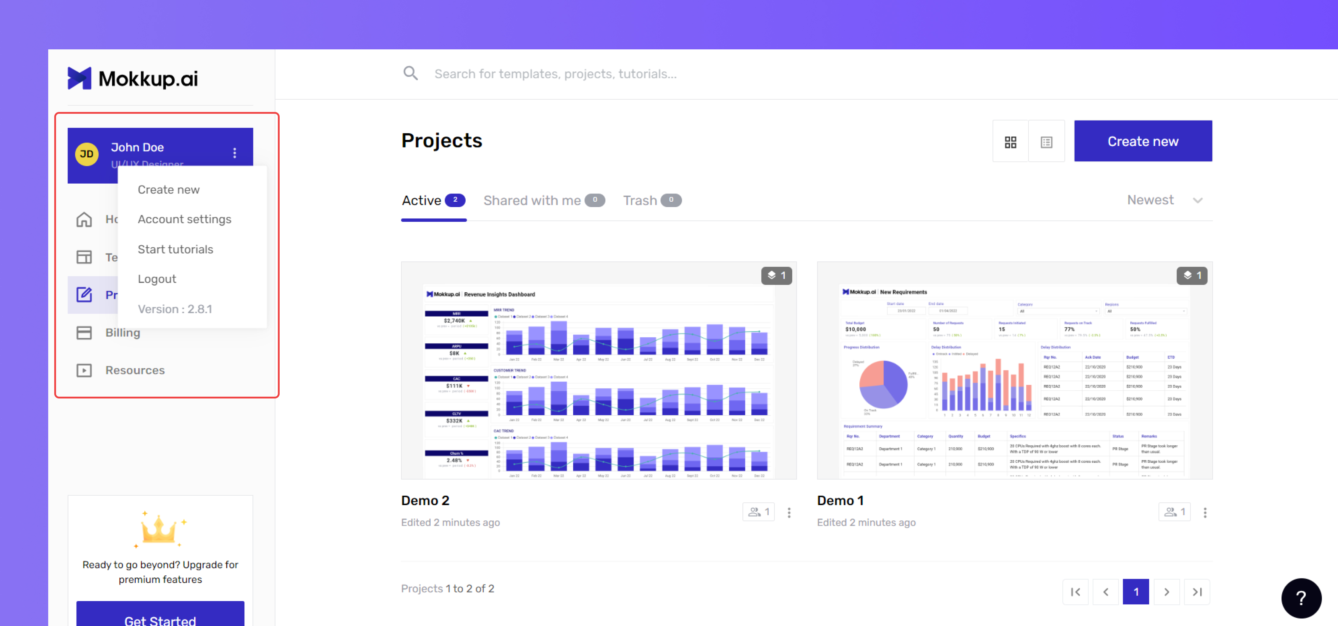Click the Resources play icon

pos(84,370)
